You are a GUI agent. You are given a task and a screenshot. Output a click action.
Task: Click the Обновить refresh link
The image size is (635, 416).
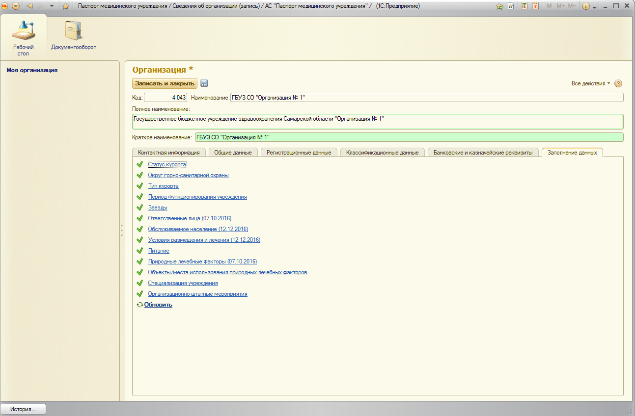coord(158,305)
